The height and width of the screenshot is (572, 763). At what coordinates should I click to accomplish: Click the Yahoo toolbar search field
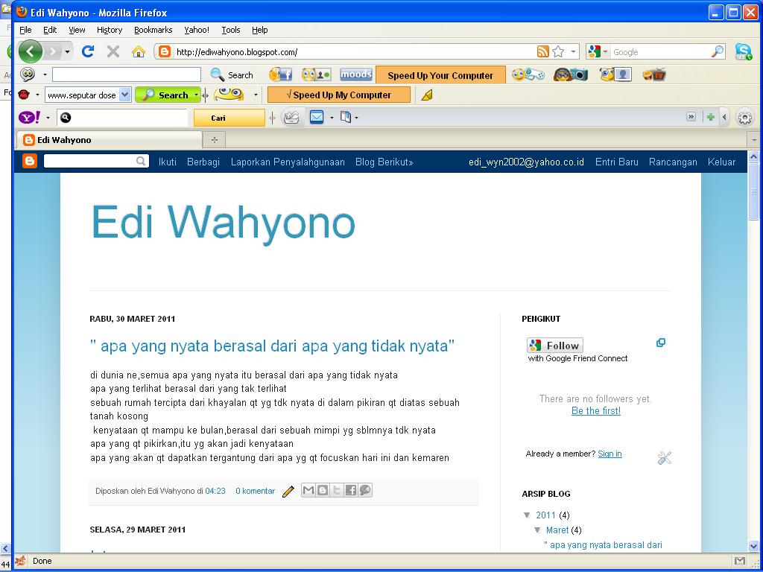pos(122,118)
